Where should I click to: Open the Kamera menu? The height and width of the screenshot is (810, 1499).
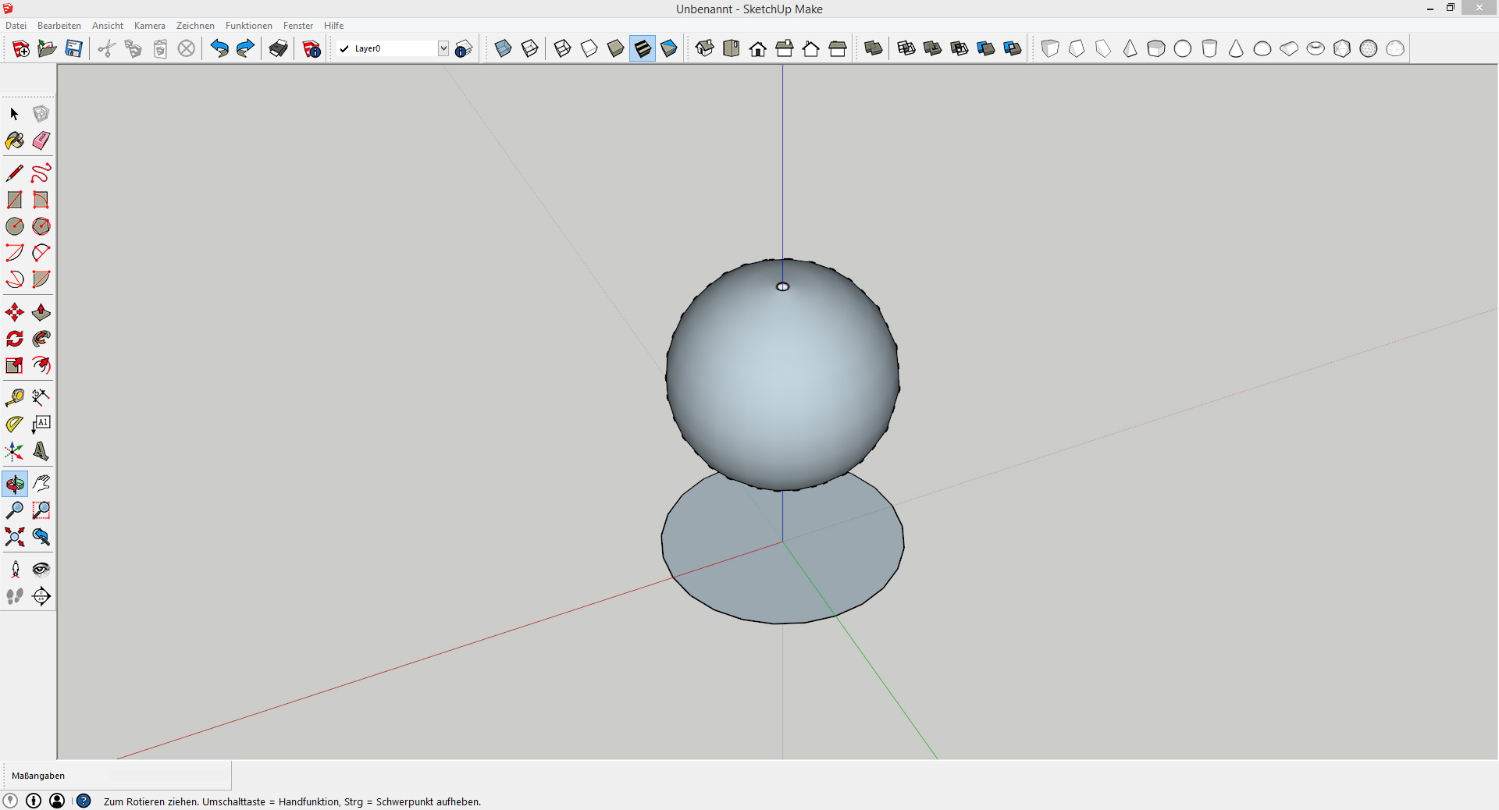[149, 26]
